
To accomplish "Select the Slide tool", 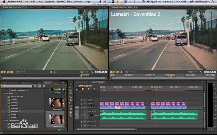I will [71, 106].
